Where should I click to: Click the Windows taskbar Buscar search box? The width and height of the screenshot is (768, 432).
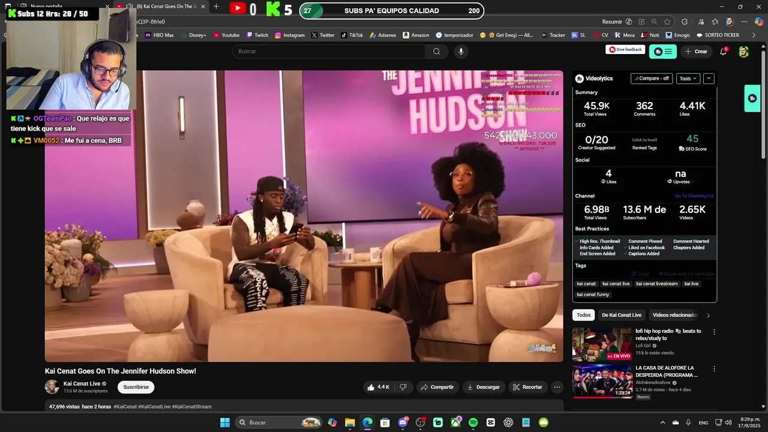click(x=279, y=422)
